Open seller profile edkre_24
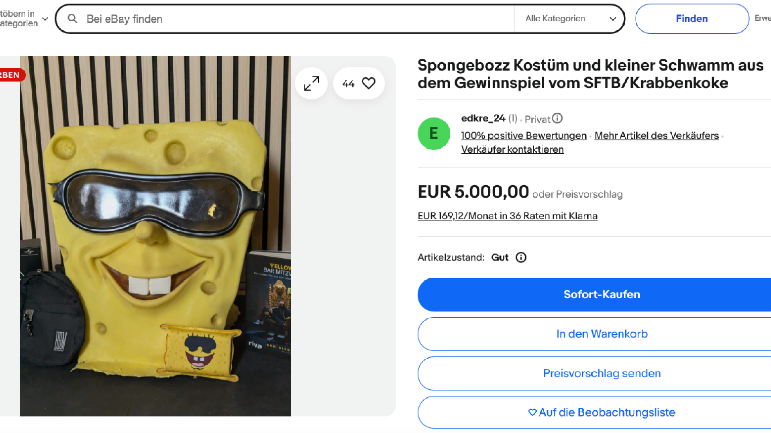Viewport: 771px width, 433px height. tap(483, 118)
